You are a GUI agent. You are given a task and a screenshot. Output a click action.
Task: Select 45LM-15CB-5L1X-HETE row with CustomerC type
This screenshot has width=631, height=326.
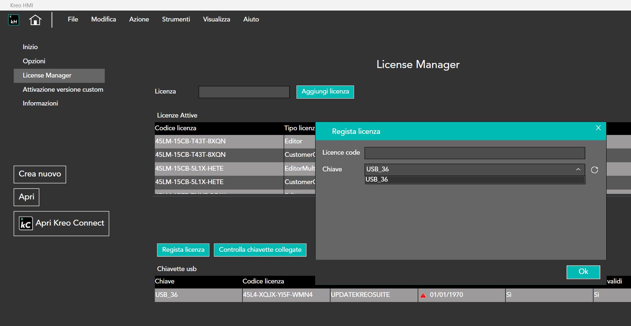point(235,182)
